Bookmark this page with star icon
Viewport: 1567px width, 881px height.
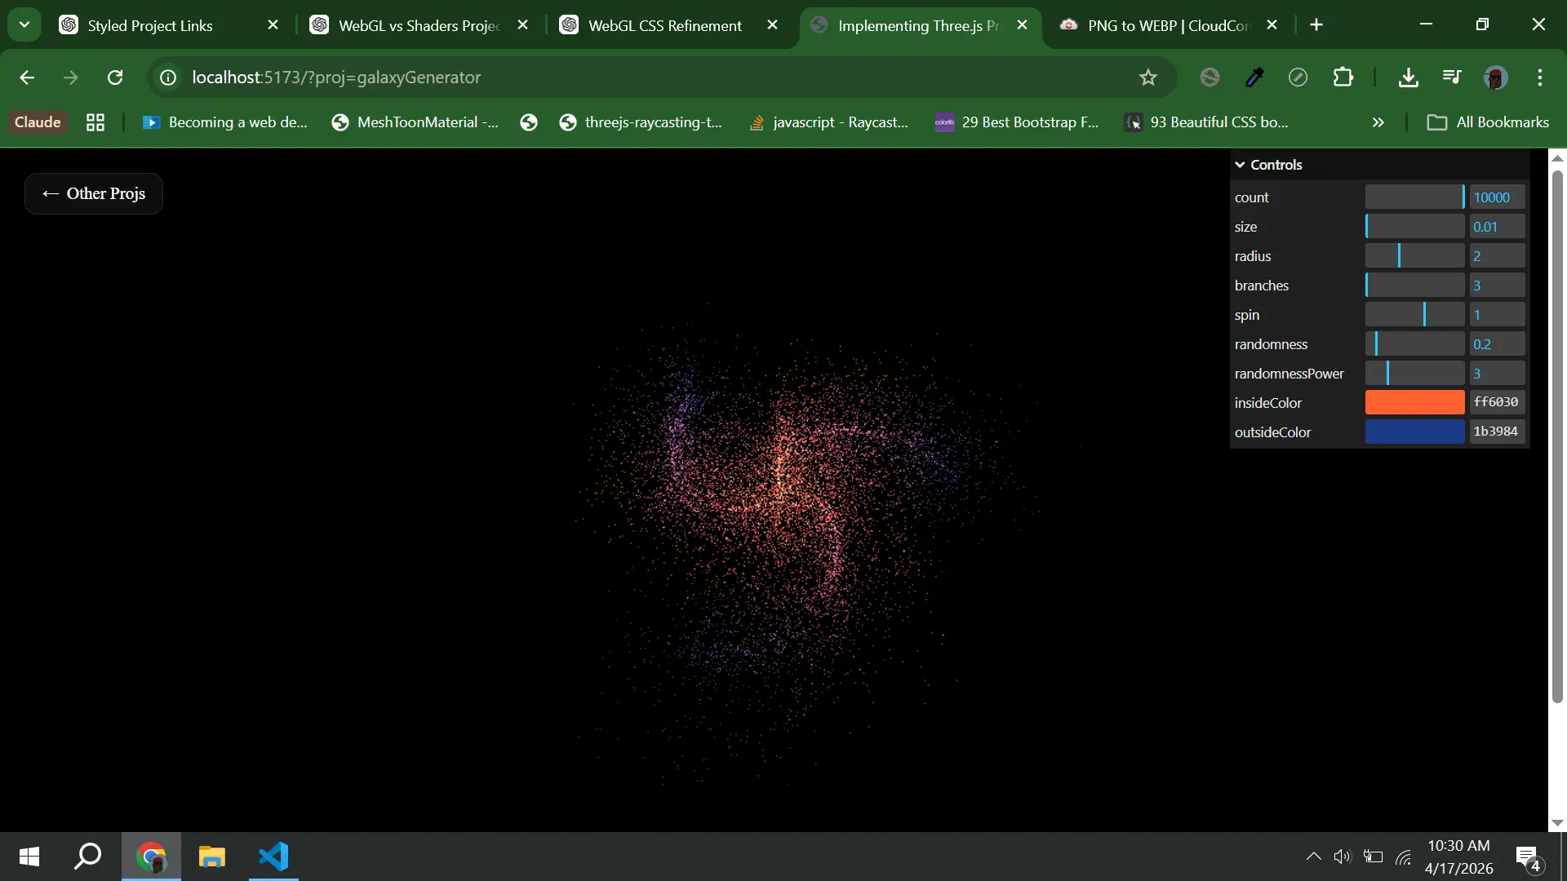1148,77
